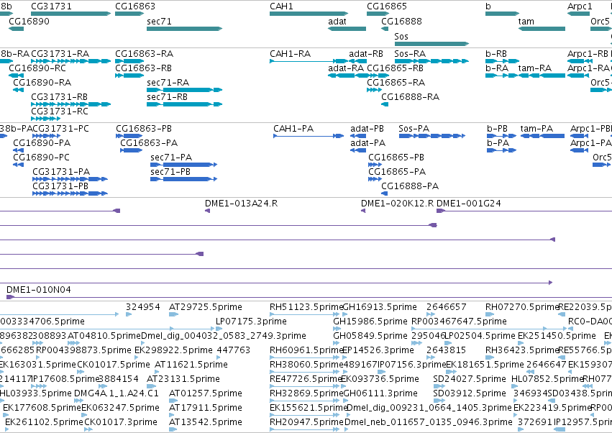Select the RH51123.5prime EST label

coord(306,307)
